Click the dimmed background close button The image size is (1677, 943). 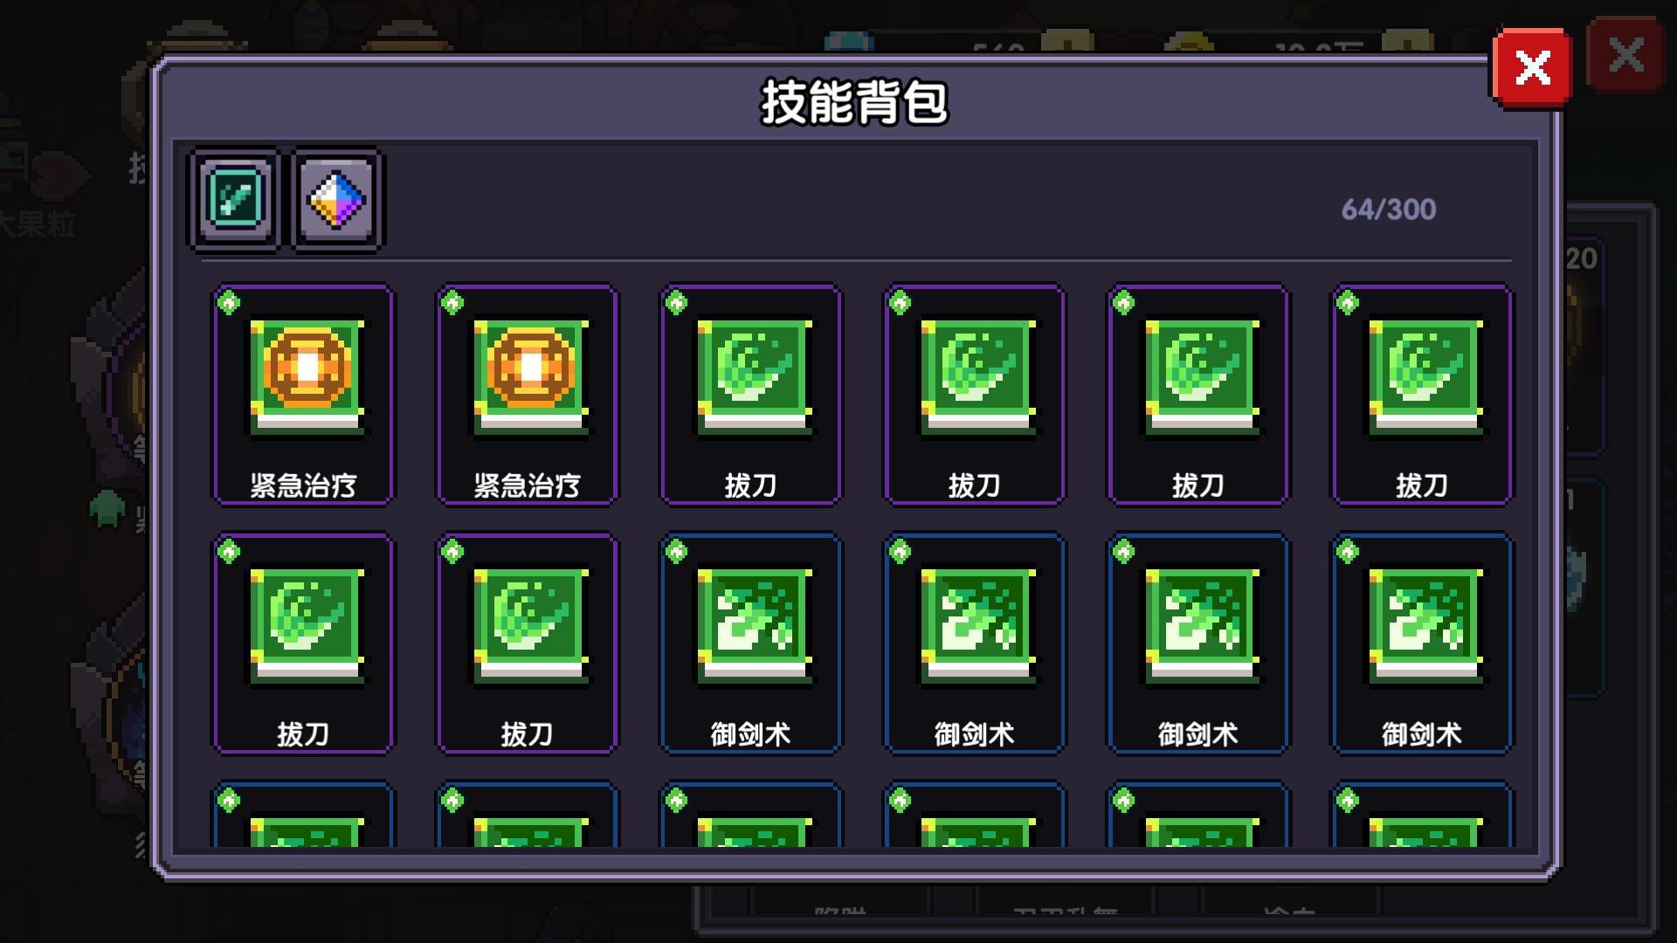point(1625,55)
